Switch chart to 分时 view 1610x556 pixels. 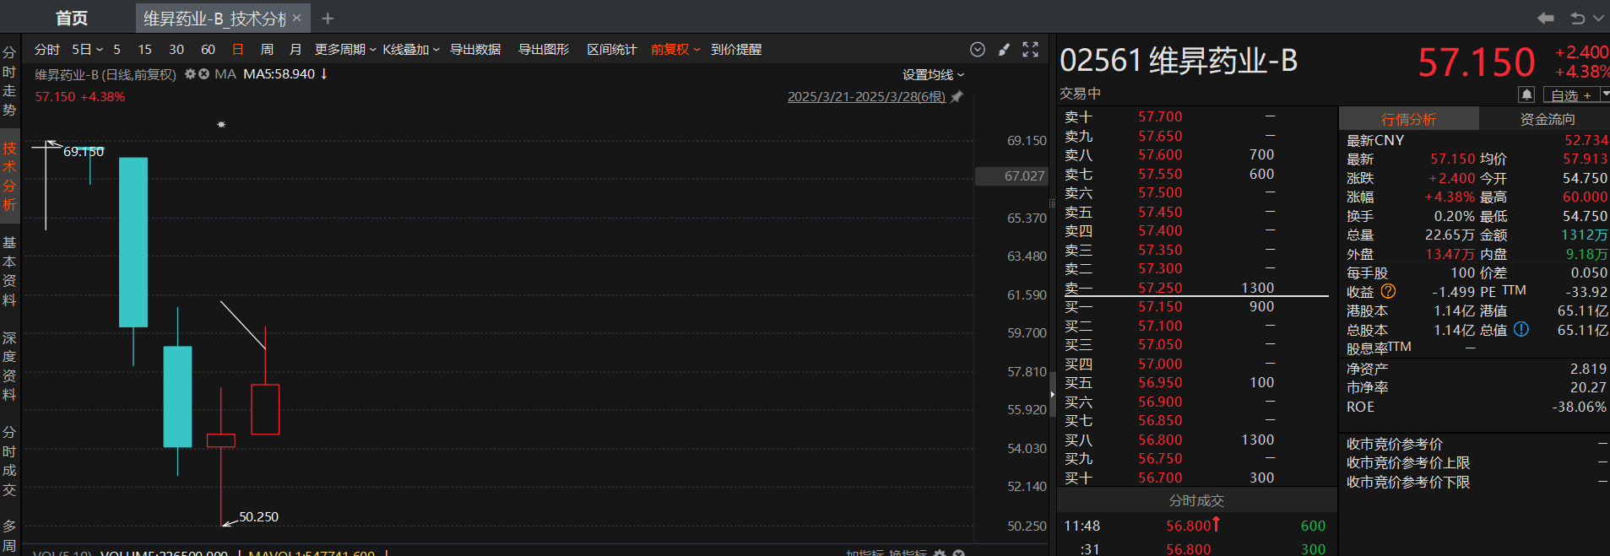point(46,50)
